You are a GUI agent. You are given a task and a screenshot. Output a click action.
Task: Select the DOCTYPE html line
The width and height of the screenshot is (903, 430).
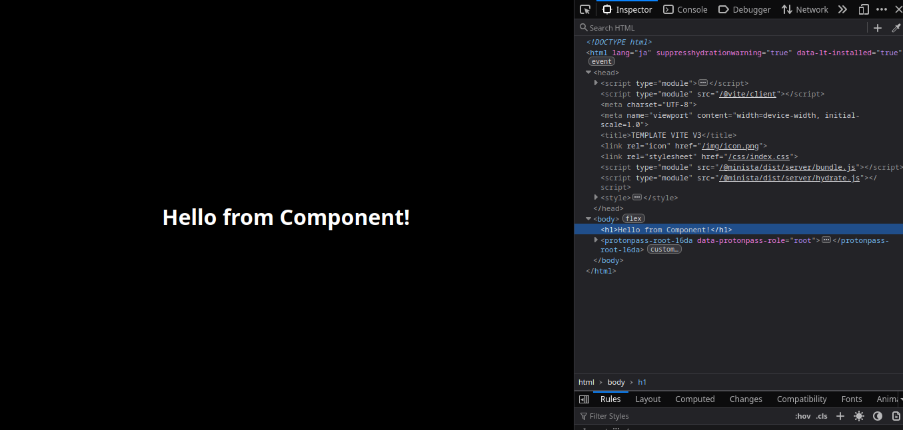point(618,42)
